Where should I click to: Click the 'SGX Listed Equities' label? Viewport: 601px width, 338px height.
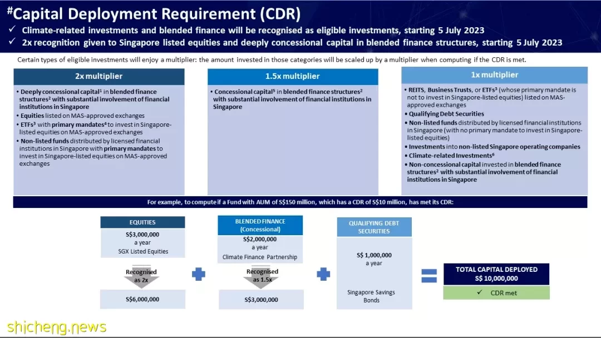point(143,251)
